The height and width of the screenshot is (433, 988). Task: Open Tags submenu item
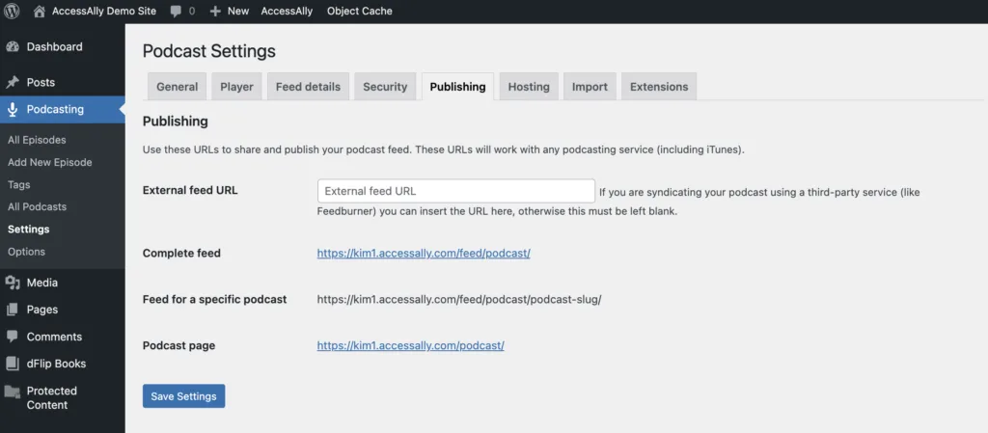19,185
